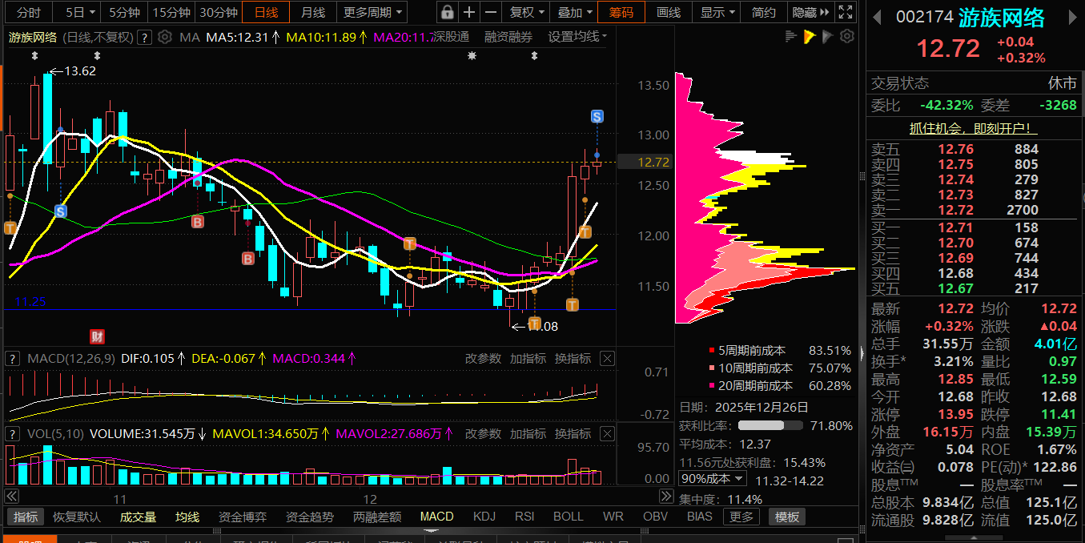
Task: Toggle the 画线 drawing tools
Action: tap(668, 12)
